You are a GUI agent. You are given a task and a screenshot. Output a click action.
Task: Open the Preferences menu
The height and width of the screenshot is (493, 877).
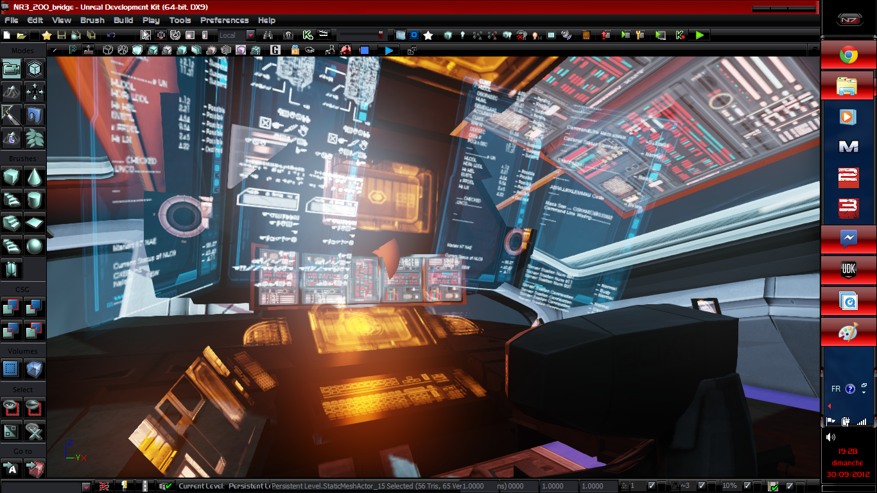click(224, 21)
